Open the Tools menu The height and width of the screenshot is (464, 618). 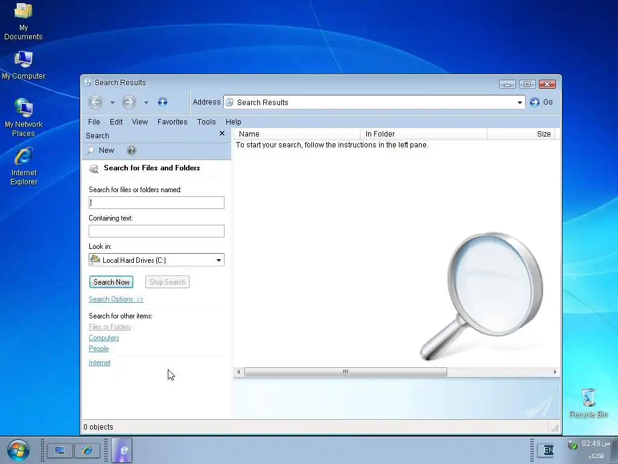(206, 122)
